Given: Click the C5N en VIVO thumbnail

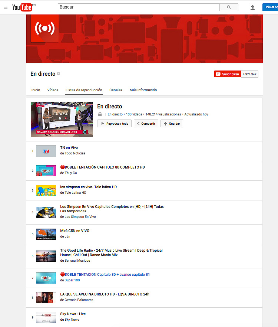Looking at the screenshot, I should 46,234.
